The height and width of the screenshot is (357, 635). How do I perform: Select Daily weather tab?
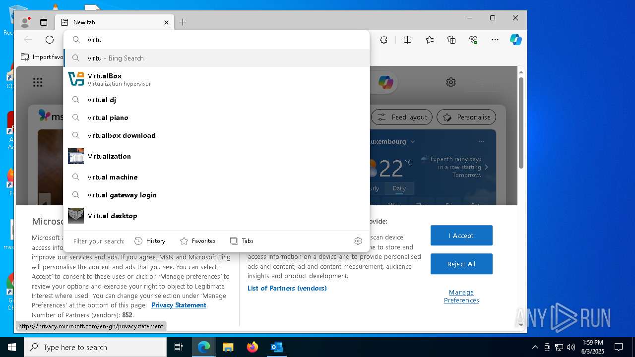399,188
